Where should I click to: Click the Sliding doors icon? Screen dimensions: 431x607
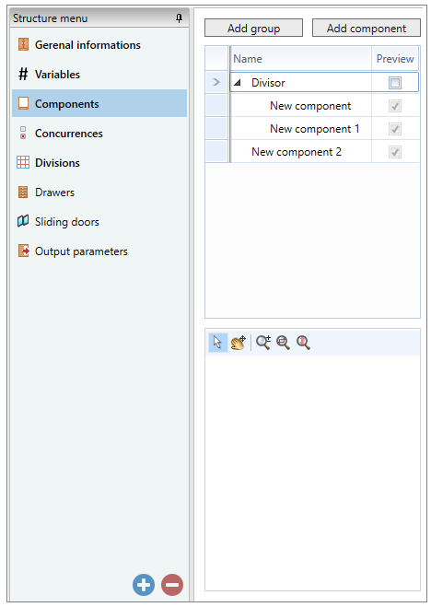click(x=23, y=221)
